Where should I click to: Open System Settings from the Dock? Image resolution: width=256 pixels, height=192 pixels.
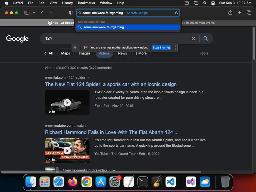pos(115,182)
